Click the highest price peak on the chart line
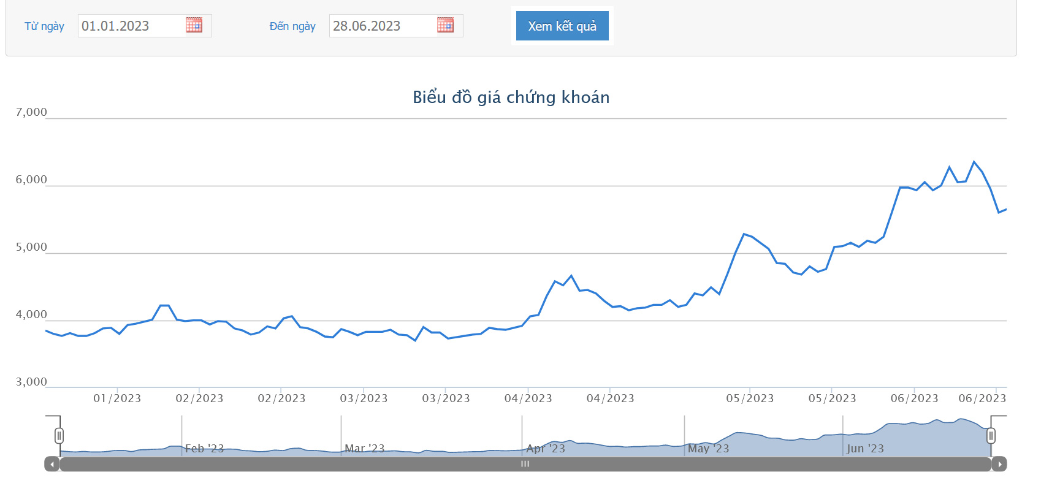This screenshot has width=1060, height=483. (974, 162)
